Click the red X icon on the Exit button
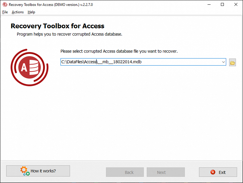Image resolution: width=243 pixels, height=183 pixels. tap(213, 172)
